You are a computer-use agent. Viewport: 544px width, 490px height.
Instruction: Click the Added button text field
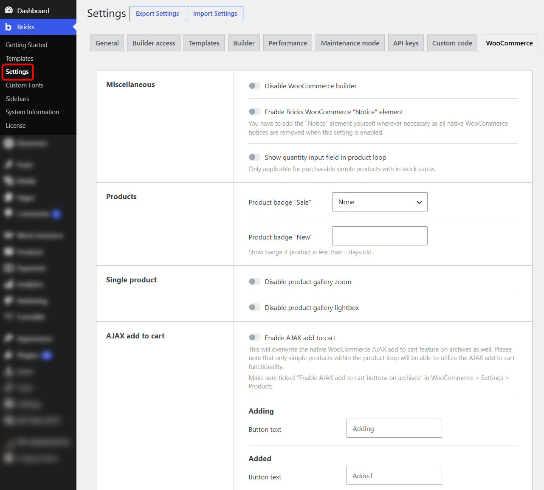coord(394,475)
